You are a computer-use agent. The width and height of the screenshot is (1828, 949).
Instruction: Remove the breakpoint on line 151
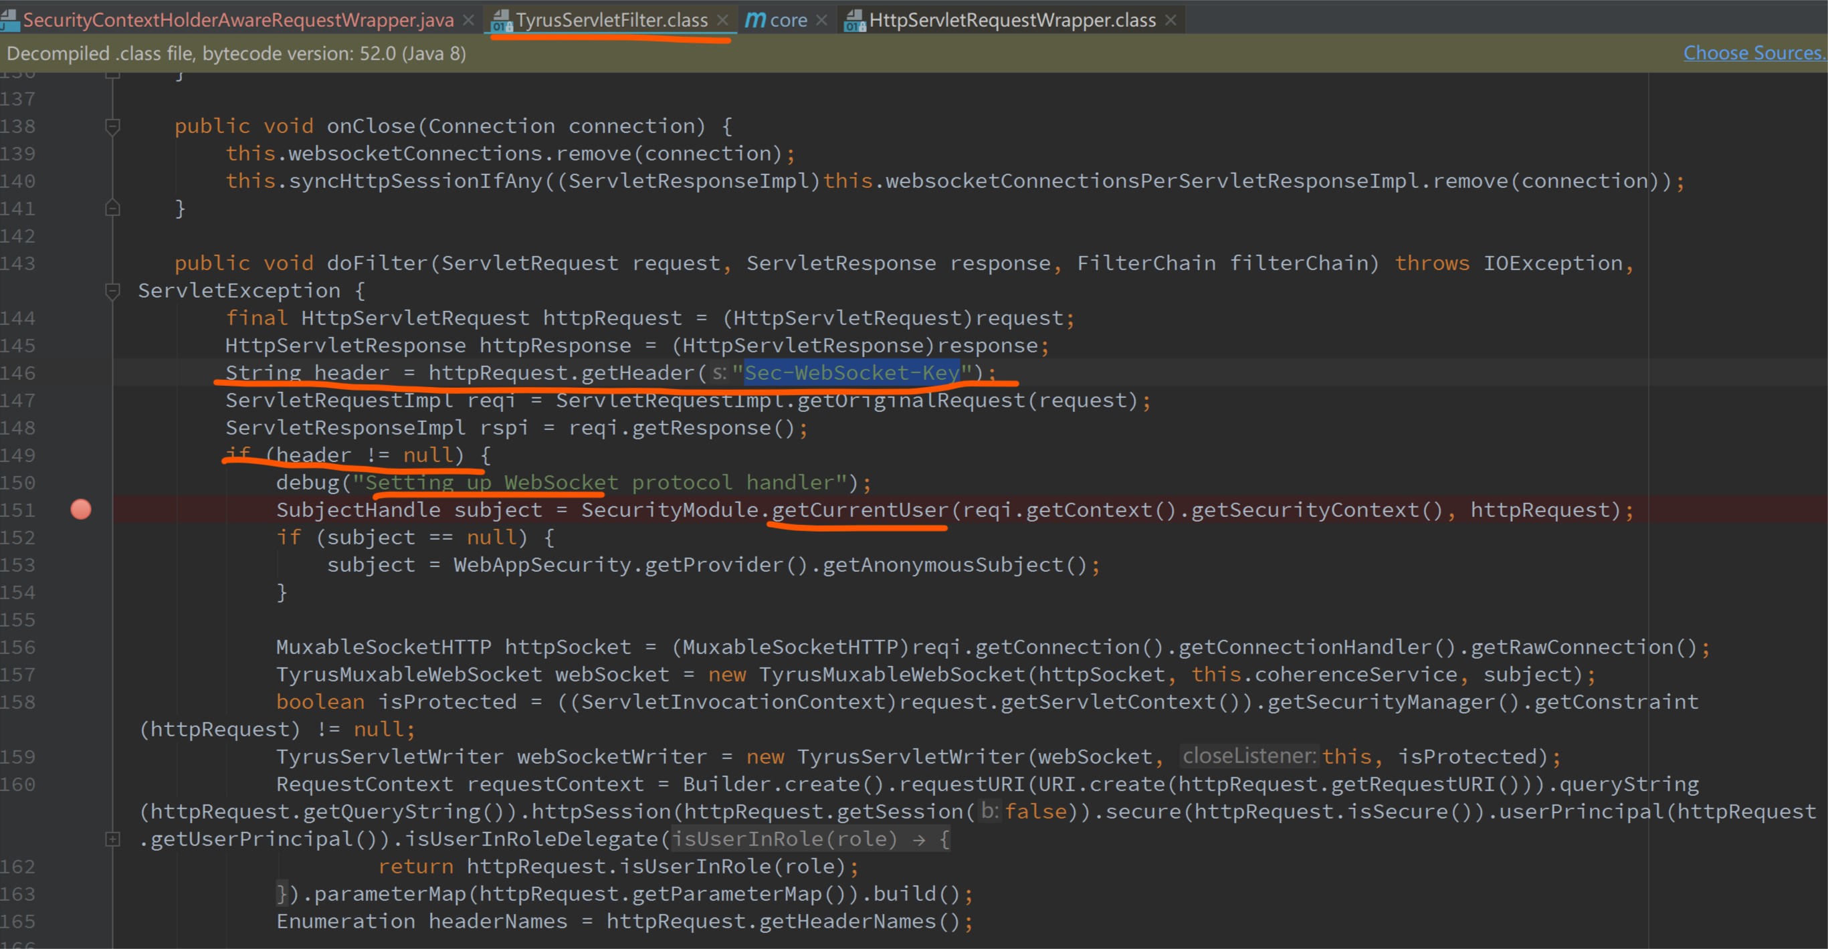pyautogui.click(x=81, y=510)
